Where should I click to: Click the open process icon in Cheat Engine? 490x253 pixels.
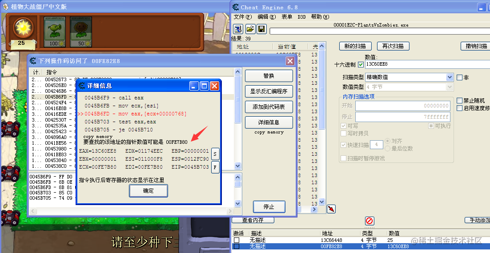tap(238, 29)
